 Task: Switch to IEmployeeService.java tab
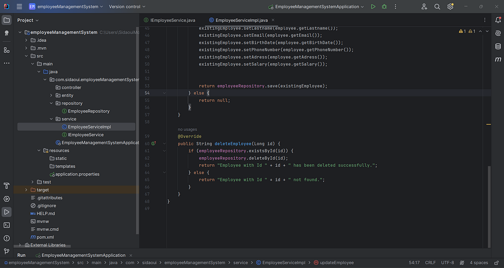[x=169, y=20]
